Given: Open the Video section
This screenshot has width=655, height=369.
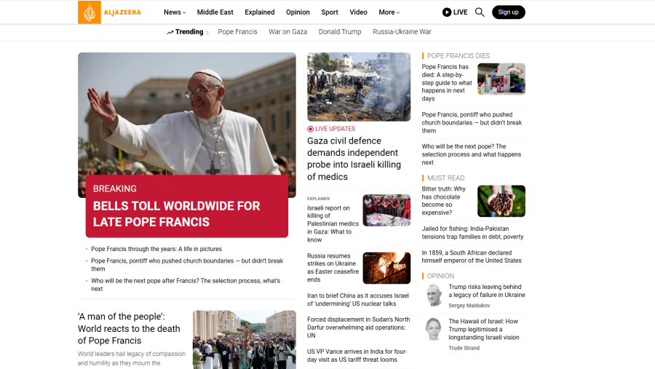Looking at the screenshot, I should click(358, 12).
